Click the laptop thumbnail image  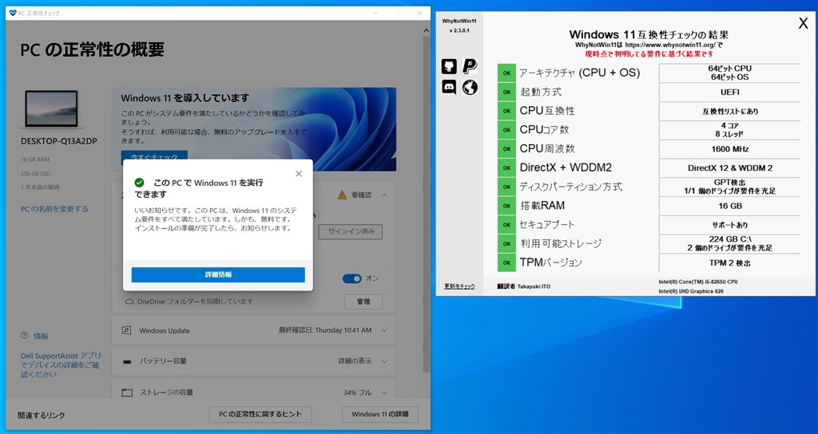[51, 108]
